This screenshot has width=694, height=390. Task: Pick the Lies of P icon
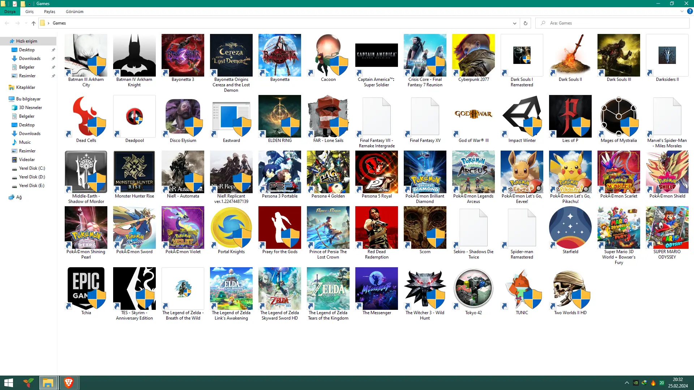[570, 116]
